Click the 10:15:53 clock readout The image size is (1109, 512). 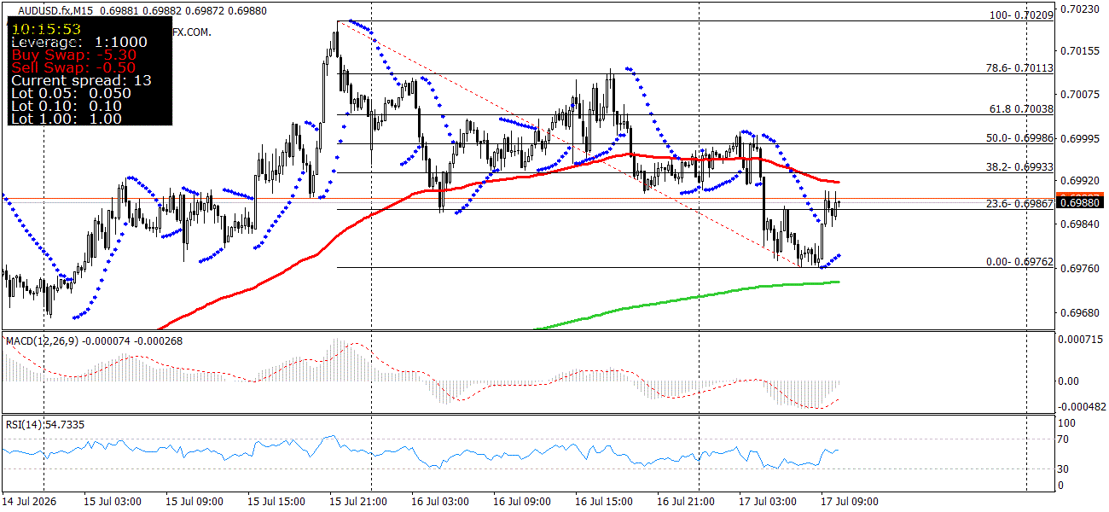tap(46, 28)
